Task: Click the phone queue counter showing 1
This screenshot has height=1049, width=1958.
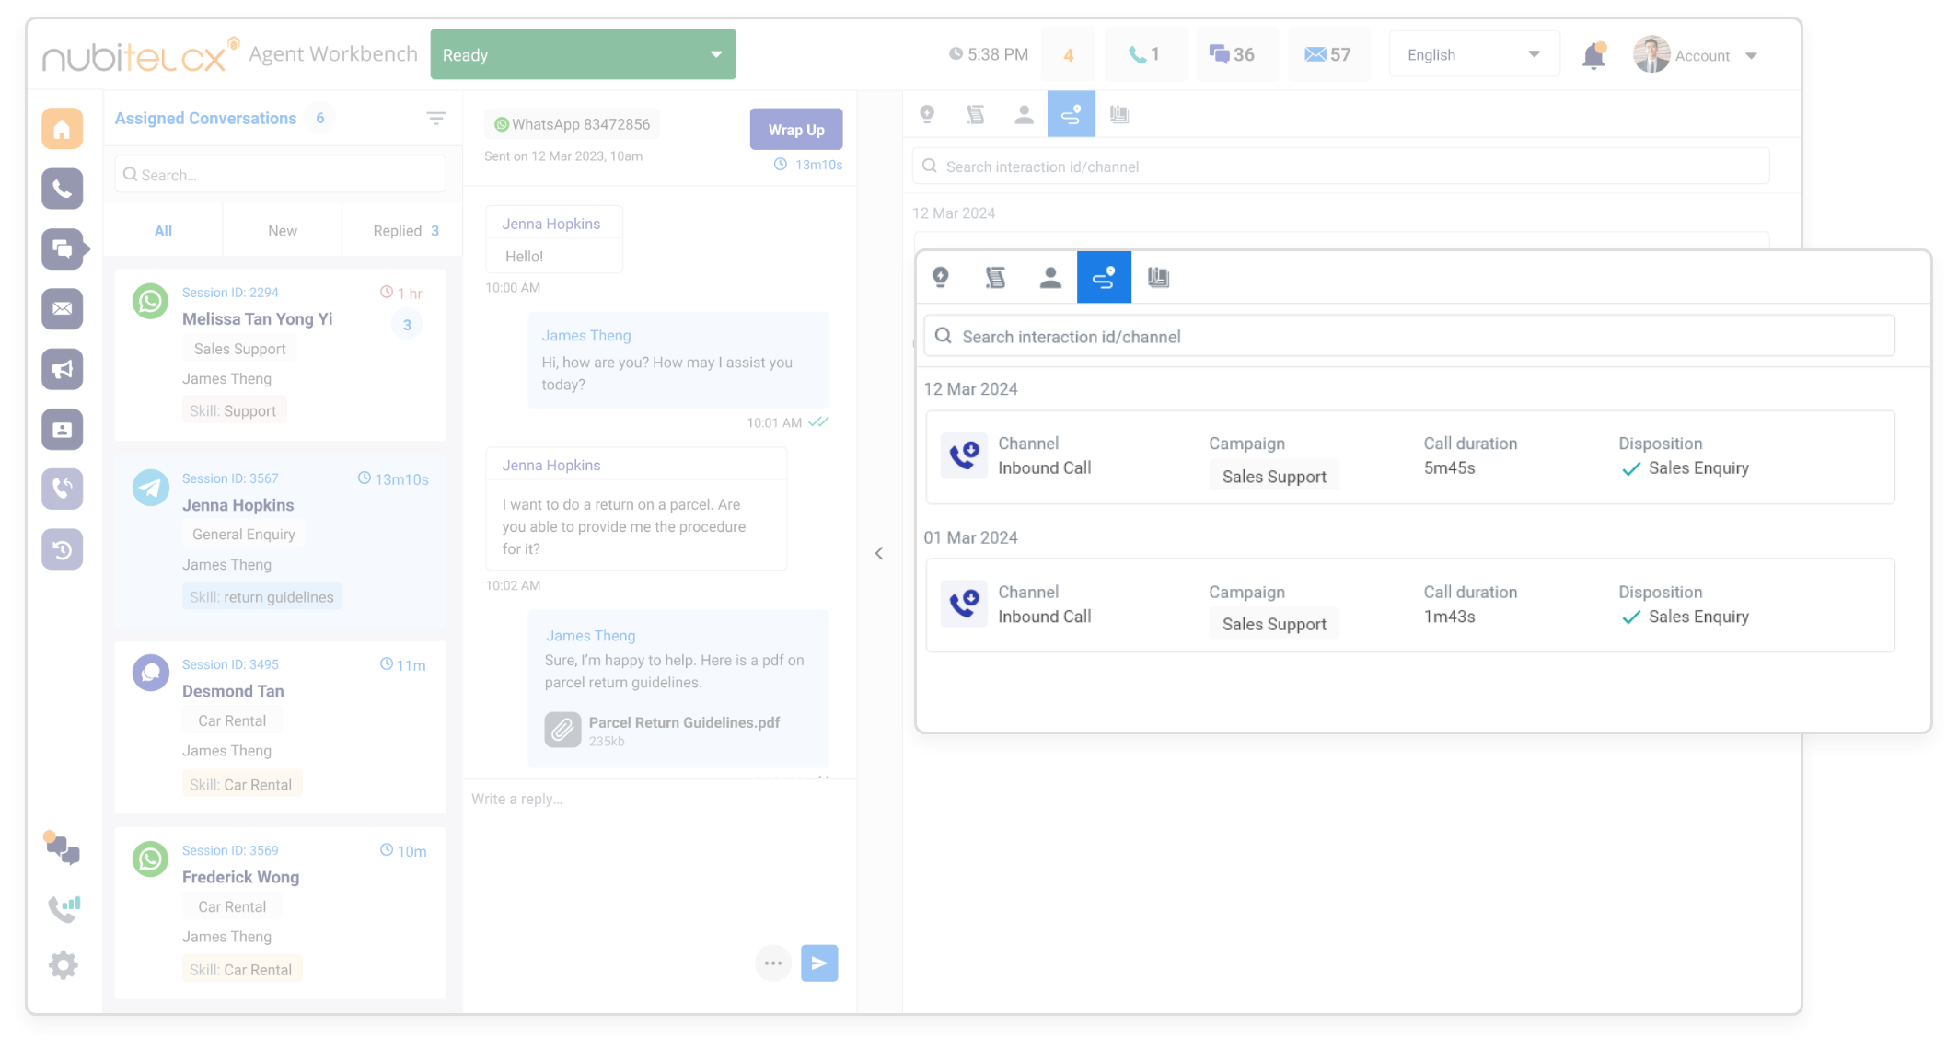Action: [1144, 55]
